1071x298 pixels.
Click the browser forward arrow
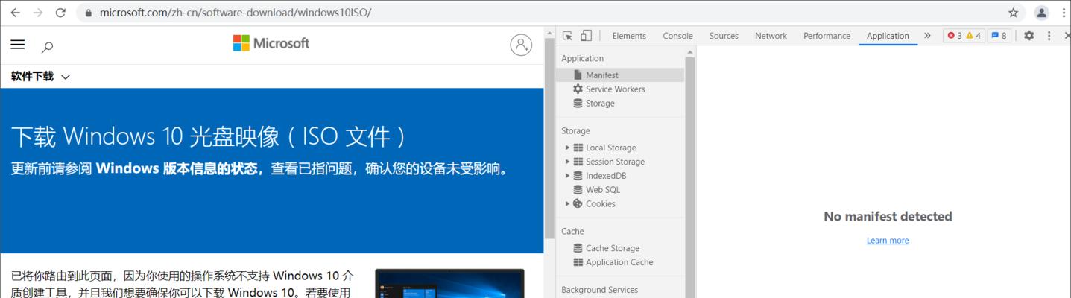[38, 13]
